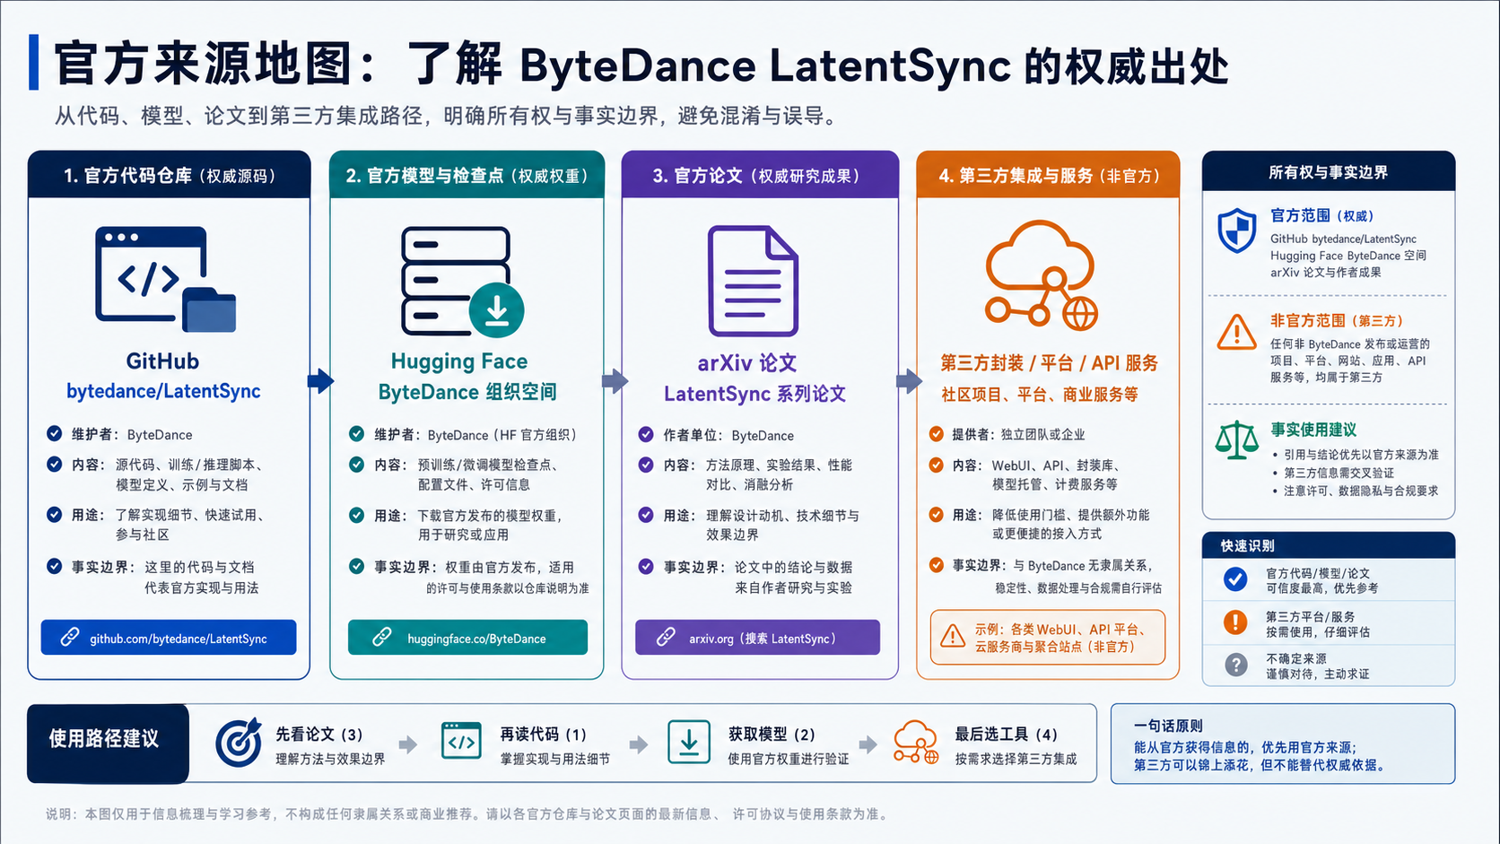This screenshot has height=844, width=1500.
Task: Click the arXiv paper document icon
Action: click(x=753, y=281)
